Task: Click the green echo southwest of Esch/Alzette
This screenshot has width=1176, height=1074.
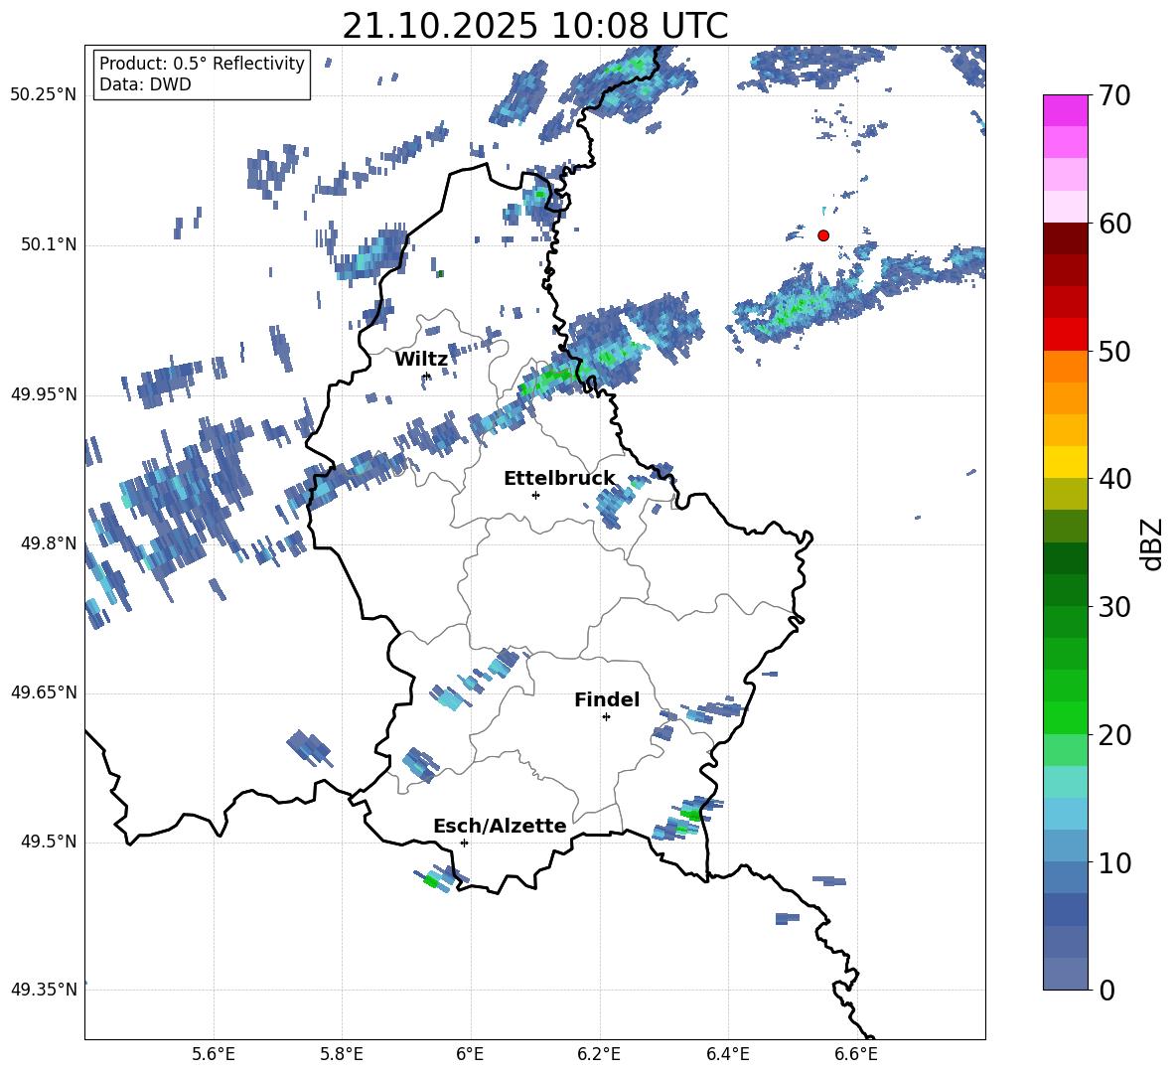Action: pyautogui.click(x=431, y=881)
